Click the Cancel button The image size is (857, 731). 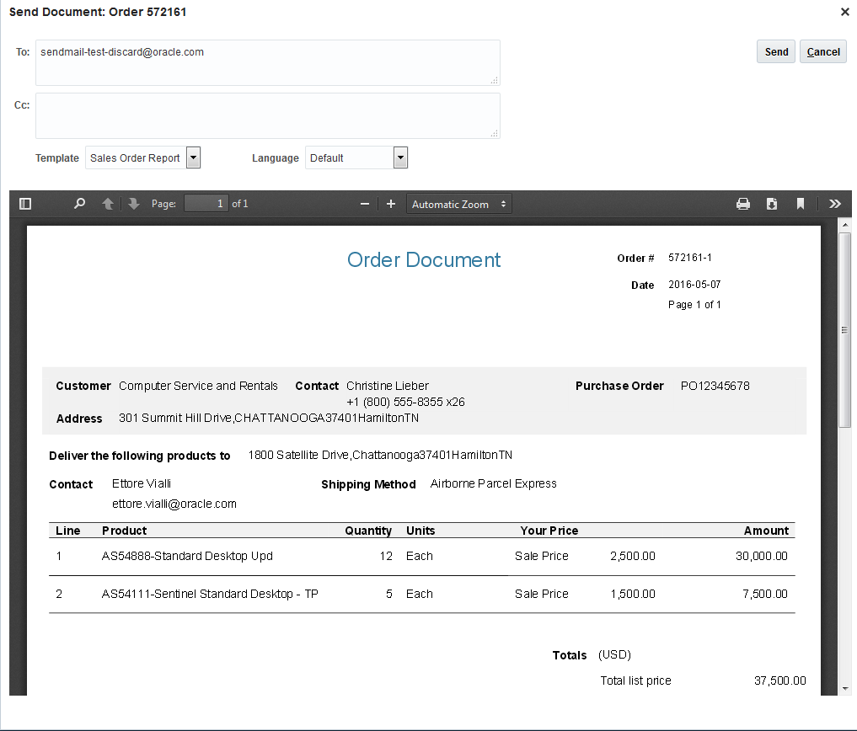tap(822, 52)
